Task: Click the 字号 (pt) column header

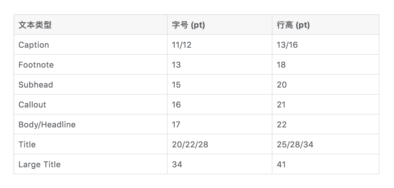Action: click(x=188, y=25)
